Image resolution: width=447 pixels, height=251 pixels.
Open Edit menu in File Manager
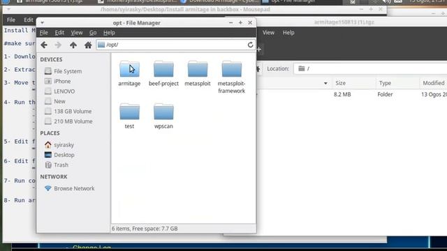(x=59, y=33)
